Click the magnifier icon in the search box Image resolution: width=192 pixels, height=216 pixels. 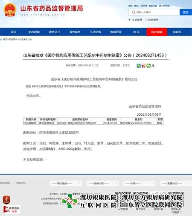pyautogui.click(x=133, y=12)
